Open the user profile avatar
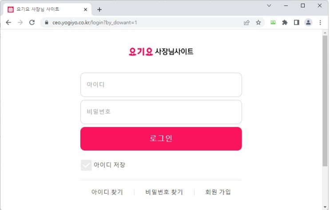The width and height of the screenshot is (330, 210). 308,22
